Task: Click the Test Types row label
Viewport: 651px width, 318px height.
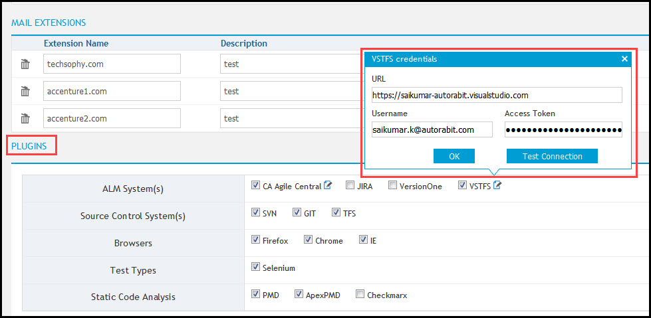Action: (x=133, y=270)
